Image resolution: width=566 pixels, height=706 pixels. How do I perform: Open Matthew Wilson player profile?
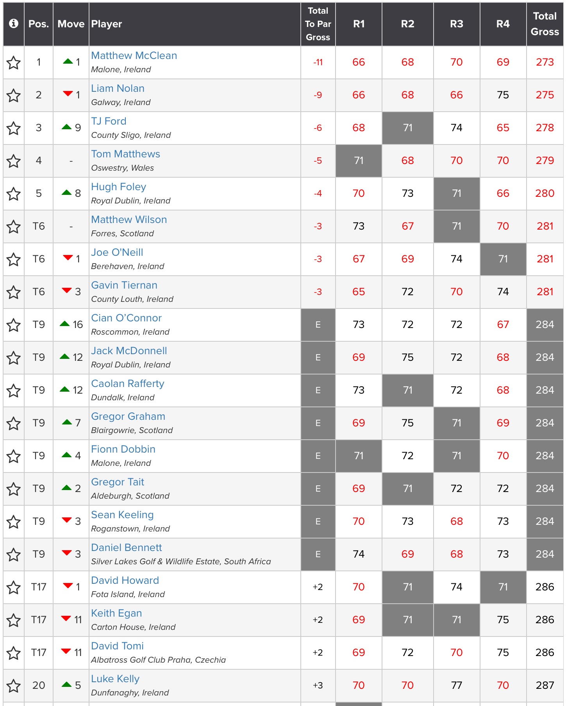(x=129, y=220)
